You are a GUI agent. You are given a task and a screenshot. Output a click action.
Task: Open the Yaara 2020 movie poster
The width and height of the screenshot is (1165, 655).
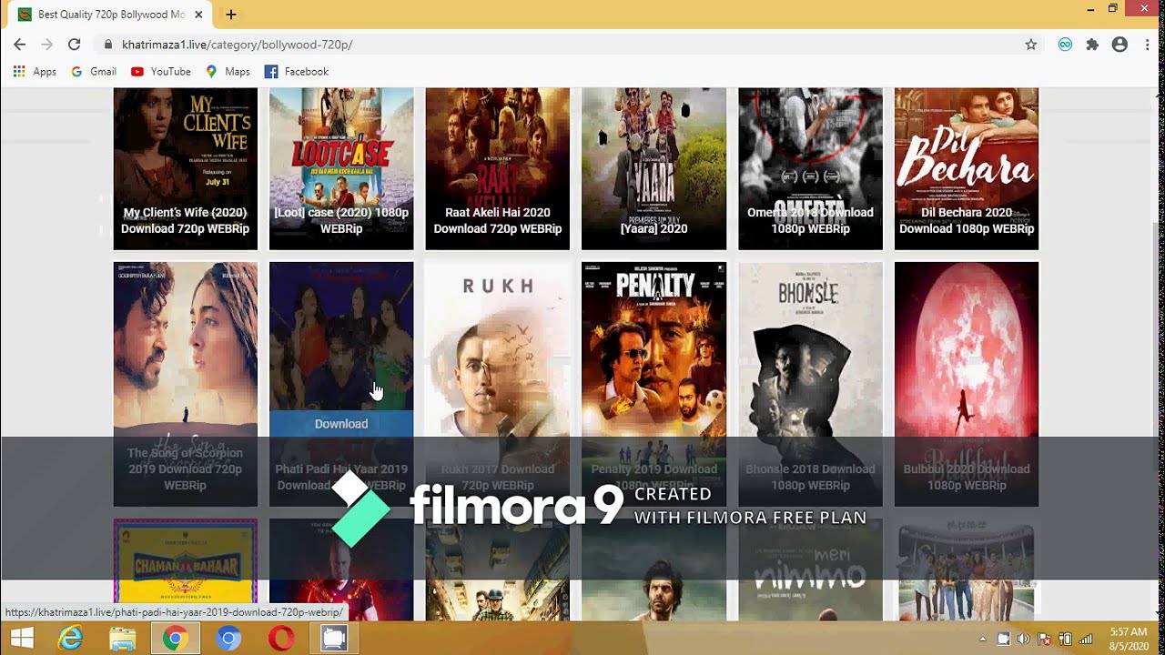(x=654, y=168)
